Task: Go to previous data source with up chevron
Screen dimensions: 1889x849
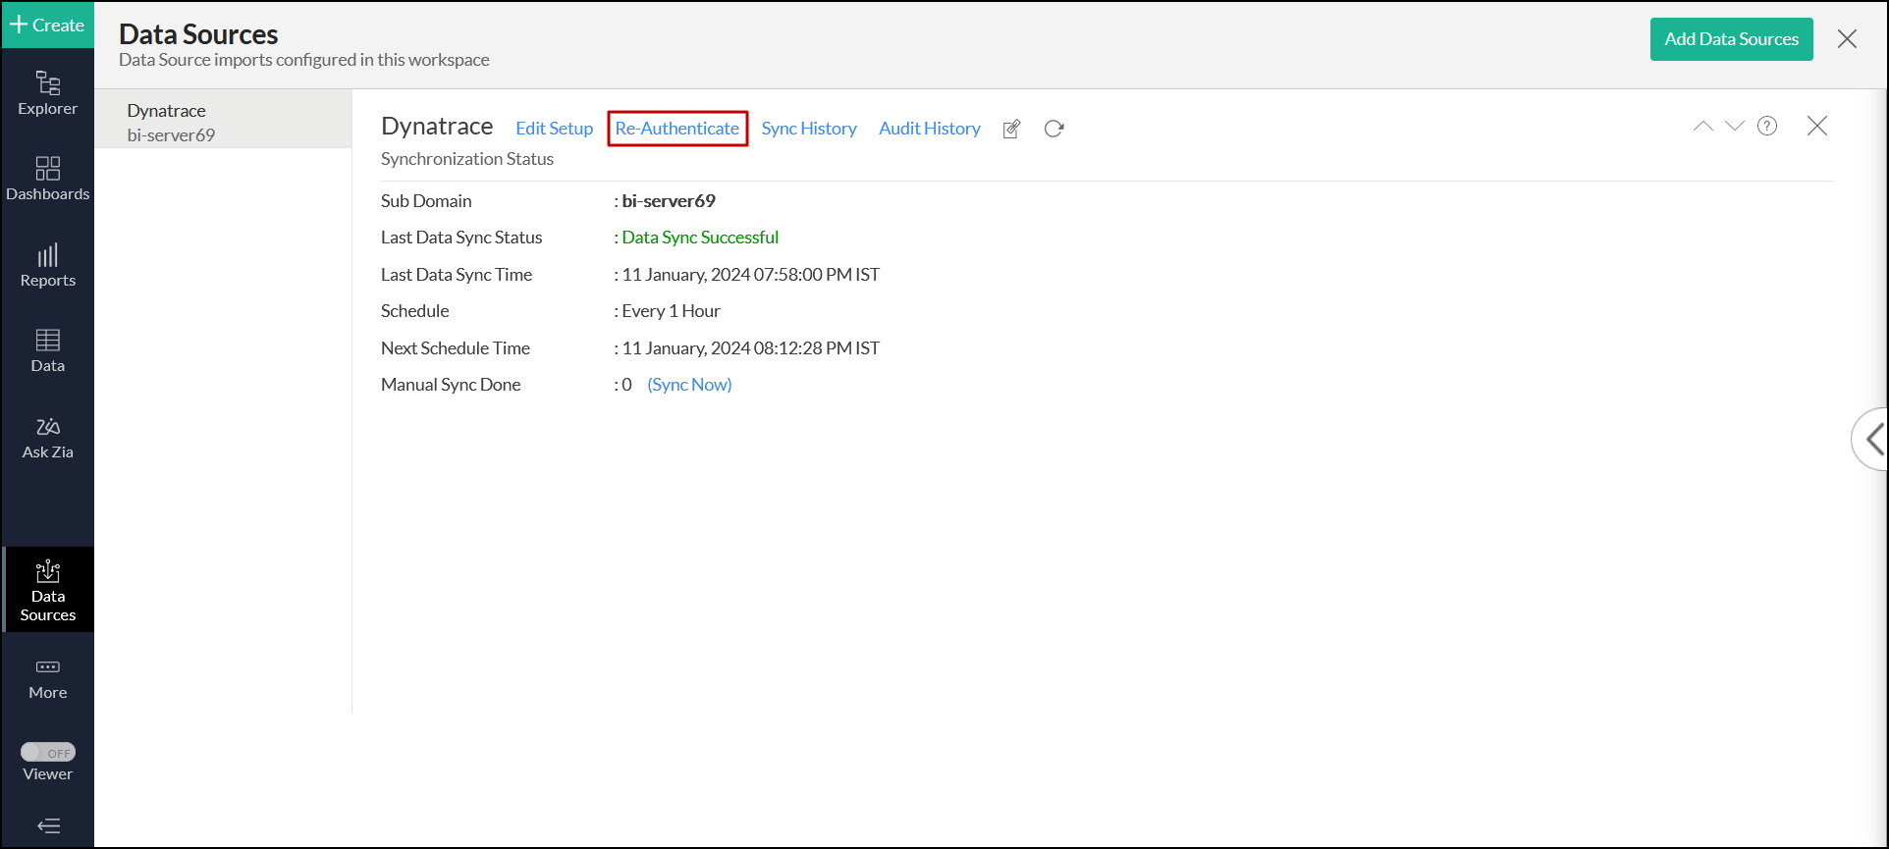Action: point(1702,126)
